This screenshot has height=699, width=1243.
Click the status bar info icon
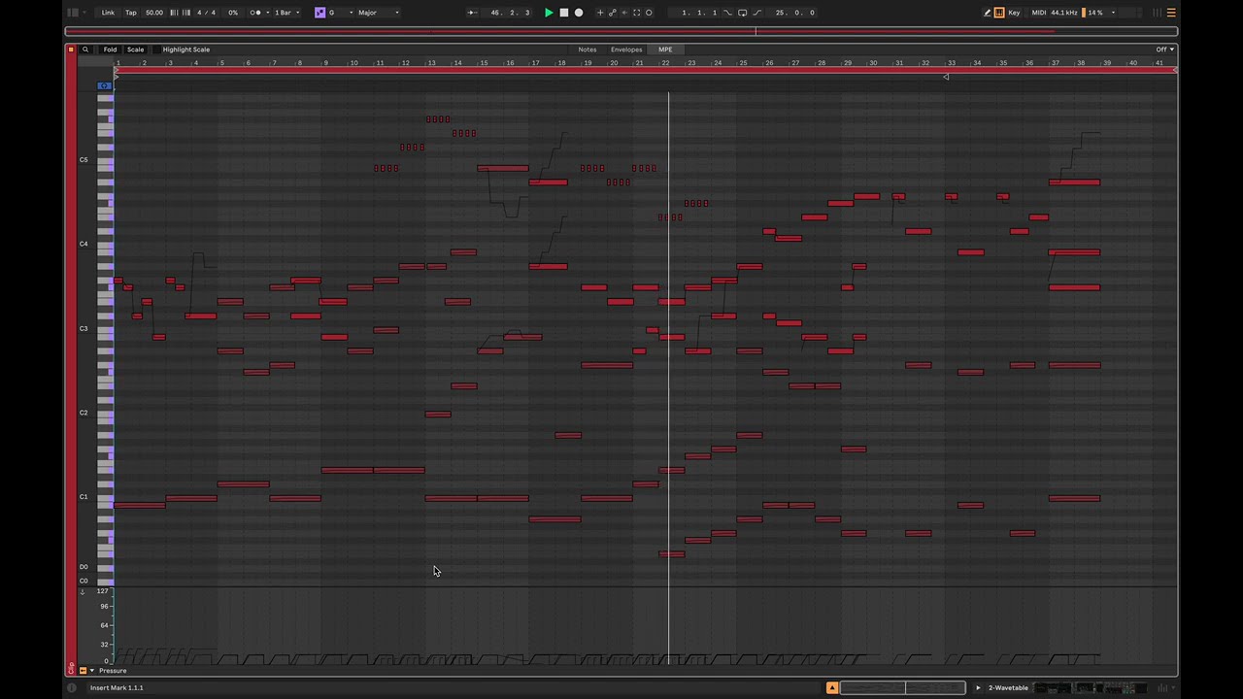(71, 687)
